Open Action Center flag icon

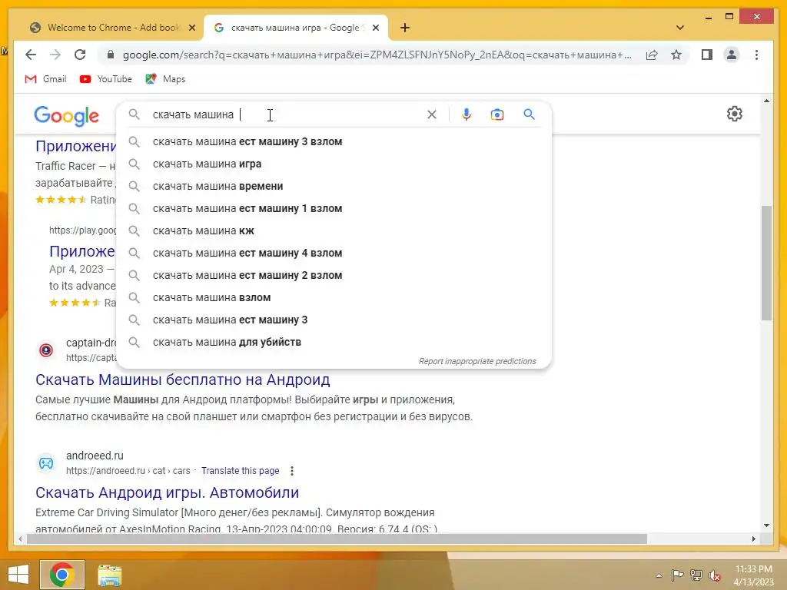pyautogui.click(x=677, y=575)
